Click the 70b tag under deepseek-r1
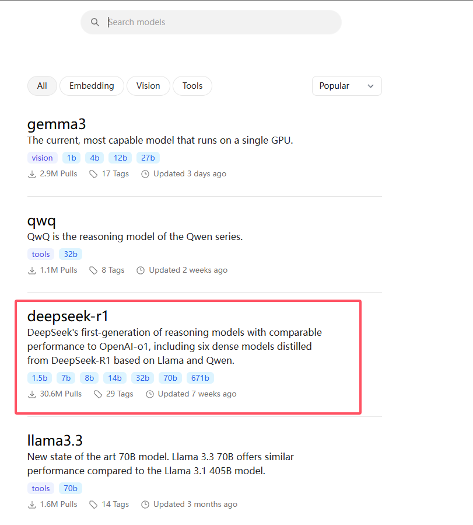473x525 pixels. pos(170,378)
